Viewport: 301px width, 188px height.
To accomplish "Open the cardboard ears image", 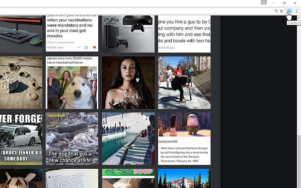I will 21,179.
